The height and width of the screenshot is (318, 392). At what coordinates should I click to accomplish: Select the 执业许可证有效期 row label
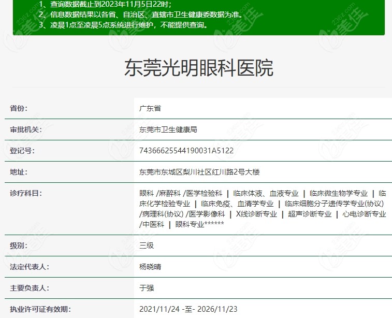click(x=40, y=309)
